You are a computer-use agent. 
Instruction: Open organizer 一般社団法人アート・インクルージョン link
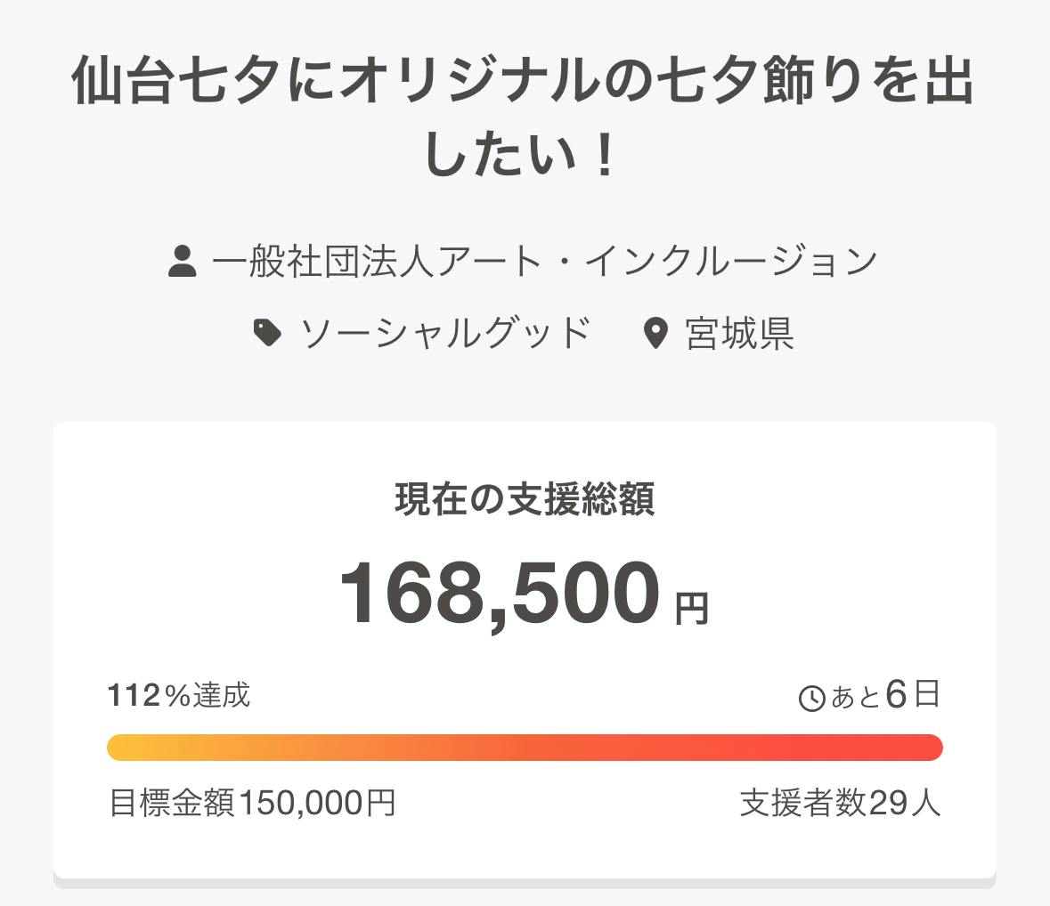pos(545,263)
